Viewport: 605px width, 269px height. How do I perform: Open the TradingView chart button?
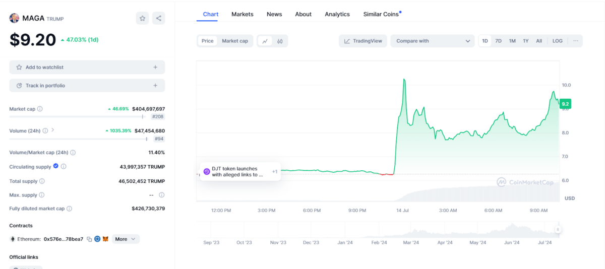(x=363, y=41)
